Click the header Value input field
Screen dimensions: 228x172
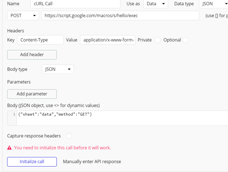point(108,40)
